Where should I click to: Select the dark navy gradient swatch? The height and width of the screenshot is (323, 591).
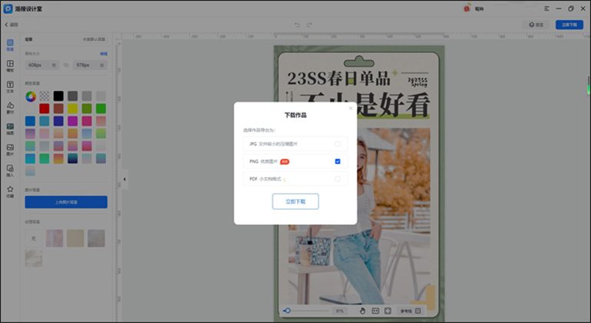(73, 158)
